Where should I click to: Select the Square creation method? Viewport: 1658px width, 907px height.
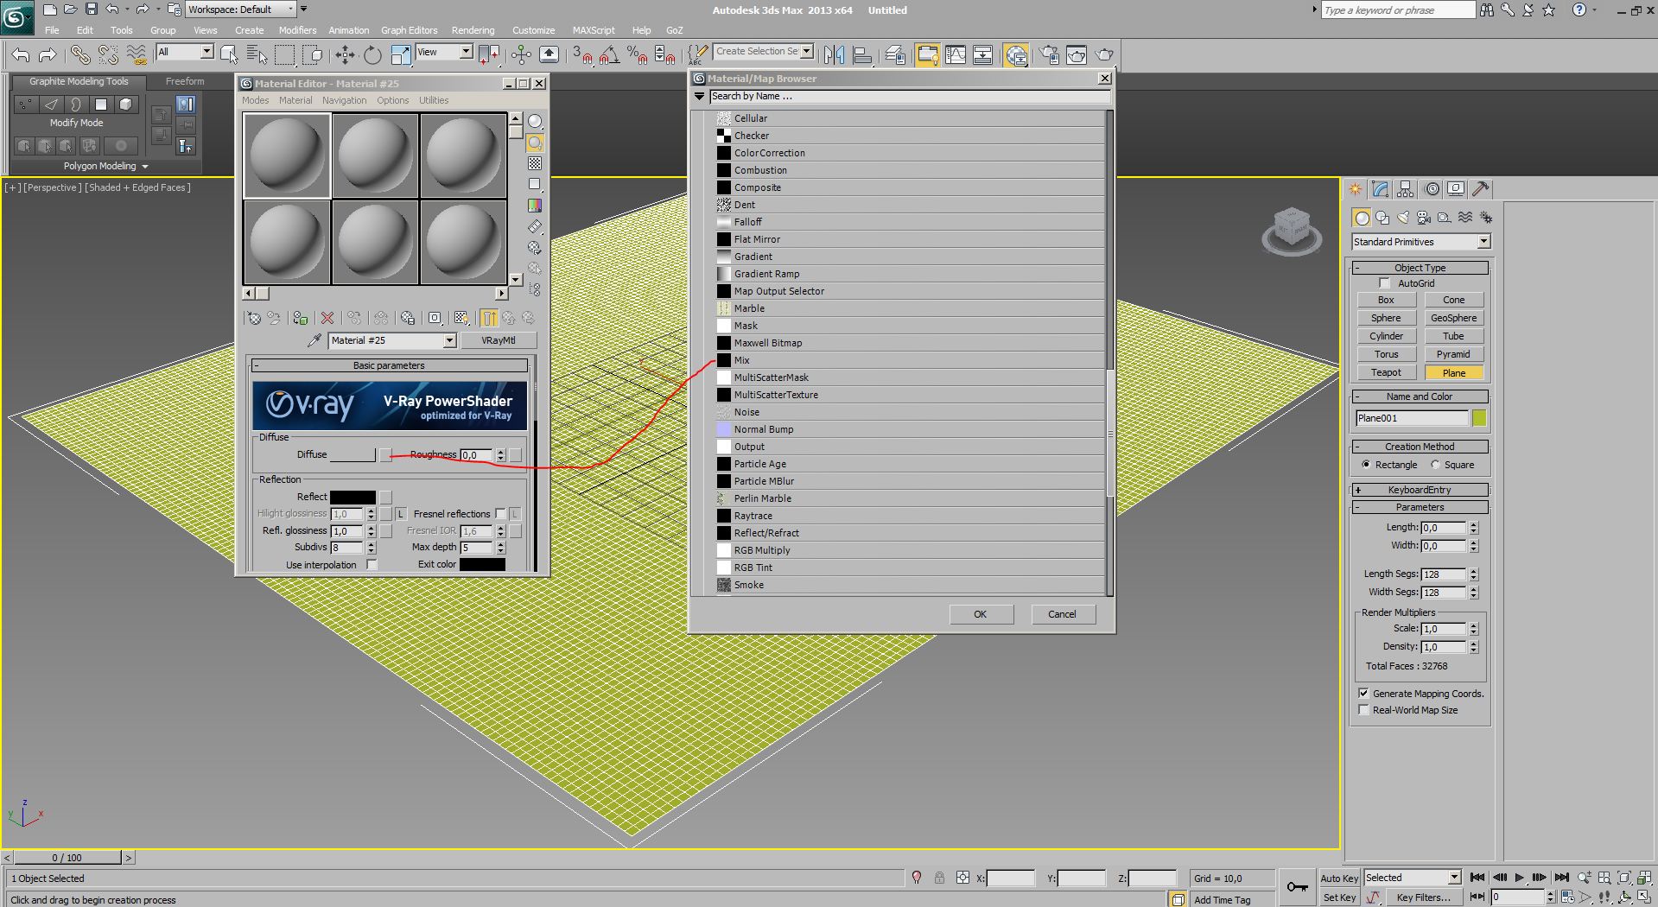1436,465
